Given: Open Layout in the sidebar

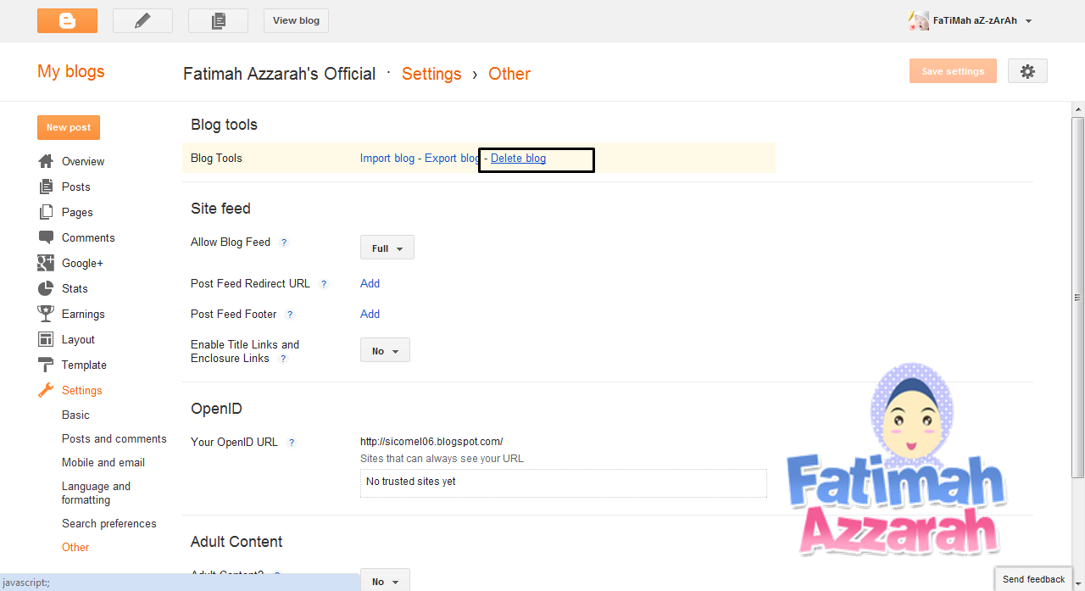Looking at the screenshot, I should pos(78,339).
